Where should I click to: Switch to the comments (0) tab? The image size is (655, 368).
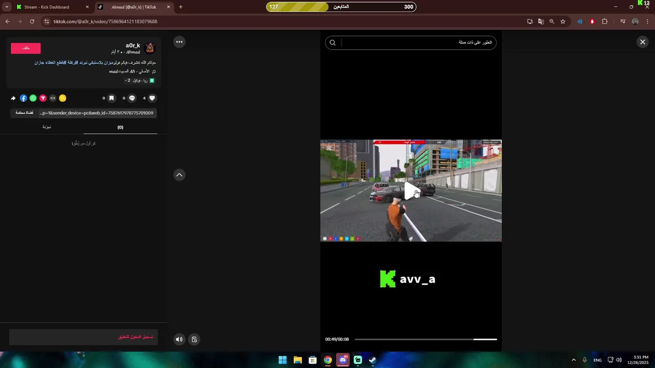point(120,127)
